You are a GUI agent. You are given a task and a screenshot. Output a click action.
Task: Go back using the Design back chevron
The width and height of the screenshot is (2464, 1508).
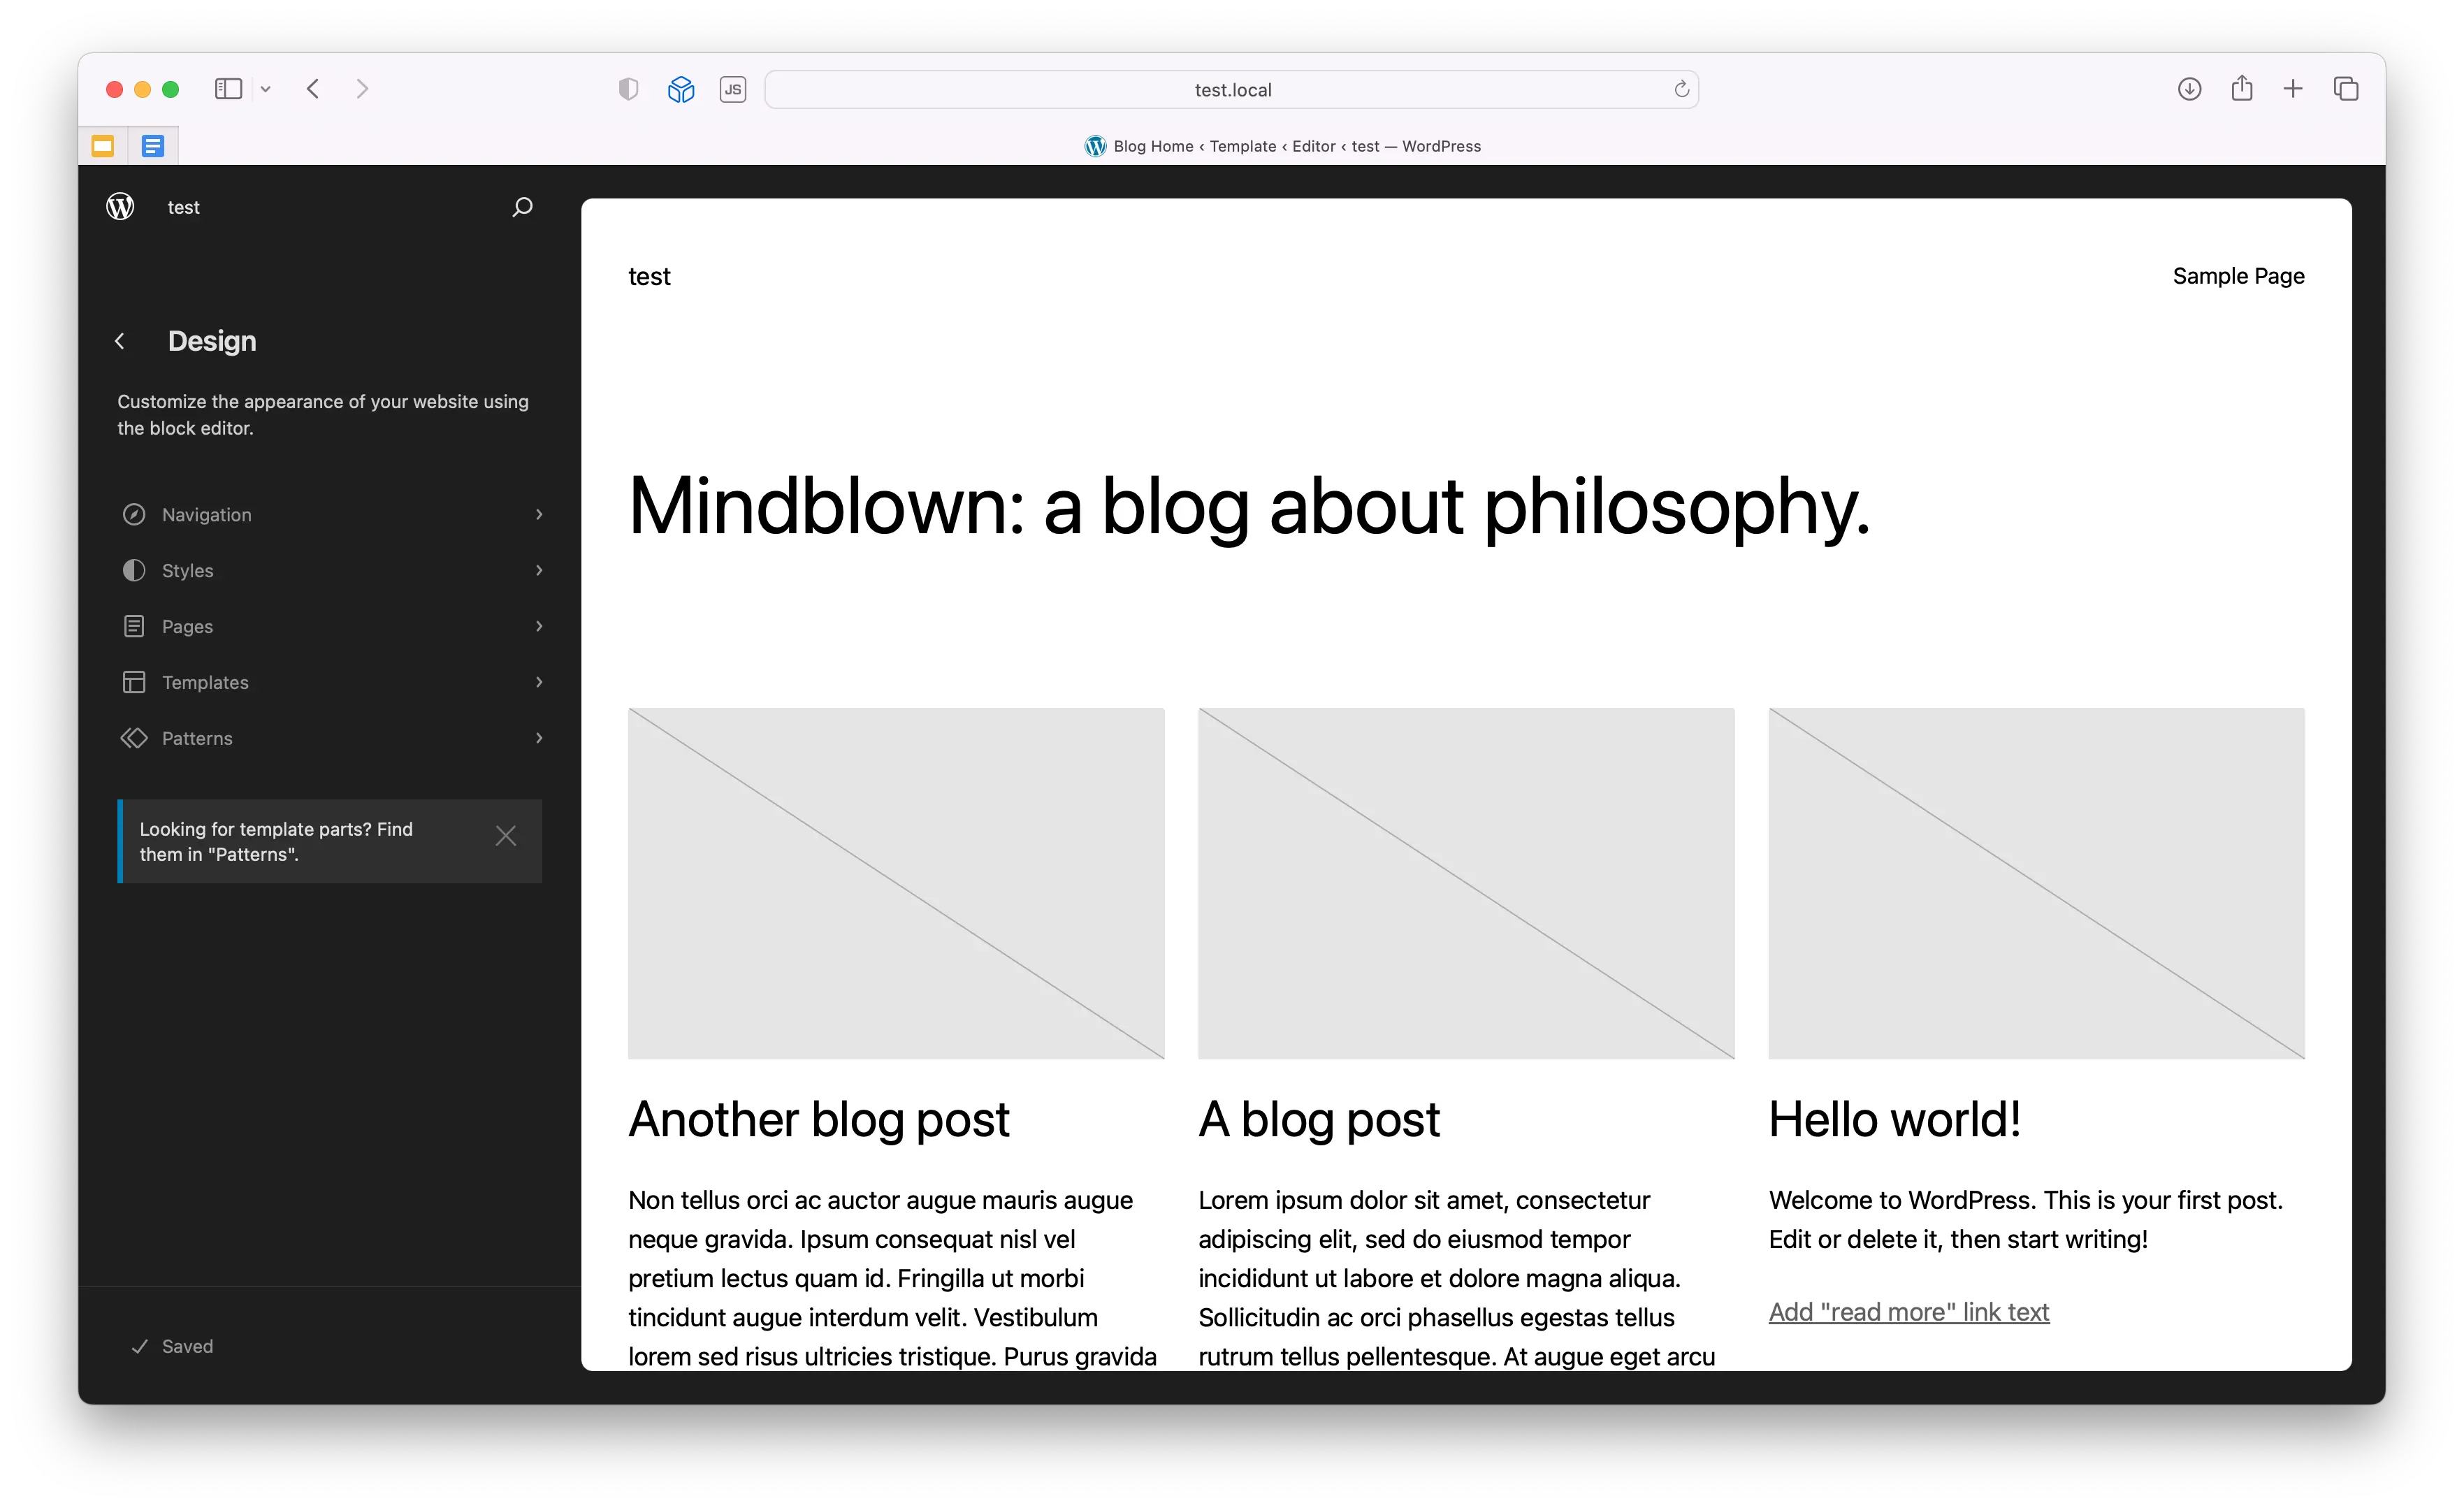[x=120, y=341]
